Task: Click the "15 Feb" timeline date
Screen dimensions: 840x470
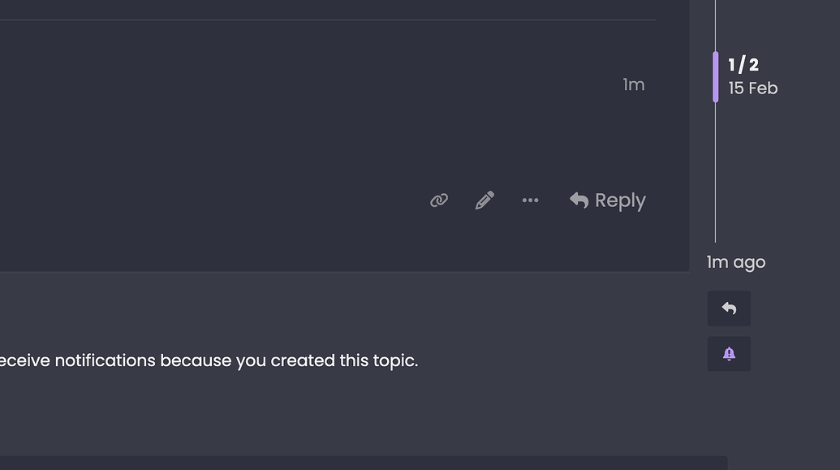Action: coord(753,88)
